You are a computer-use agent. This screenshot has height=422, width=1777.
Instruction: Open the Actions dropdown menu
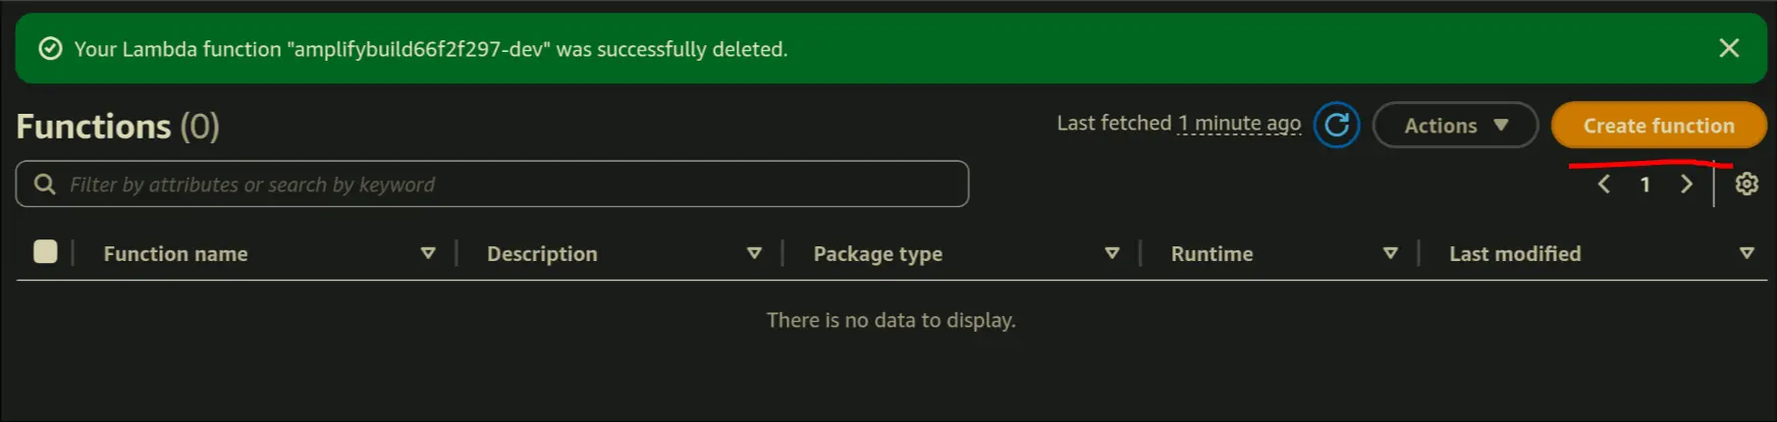[x=1455, y=126]
